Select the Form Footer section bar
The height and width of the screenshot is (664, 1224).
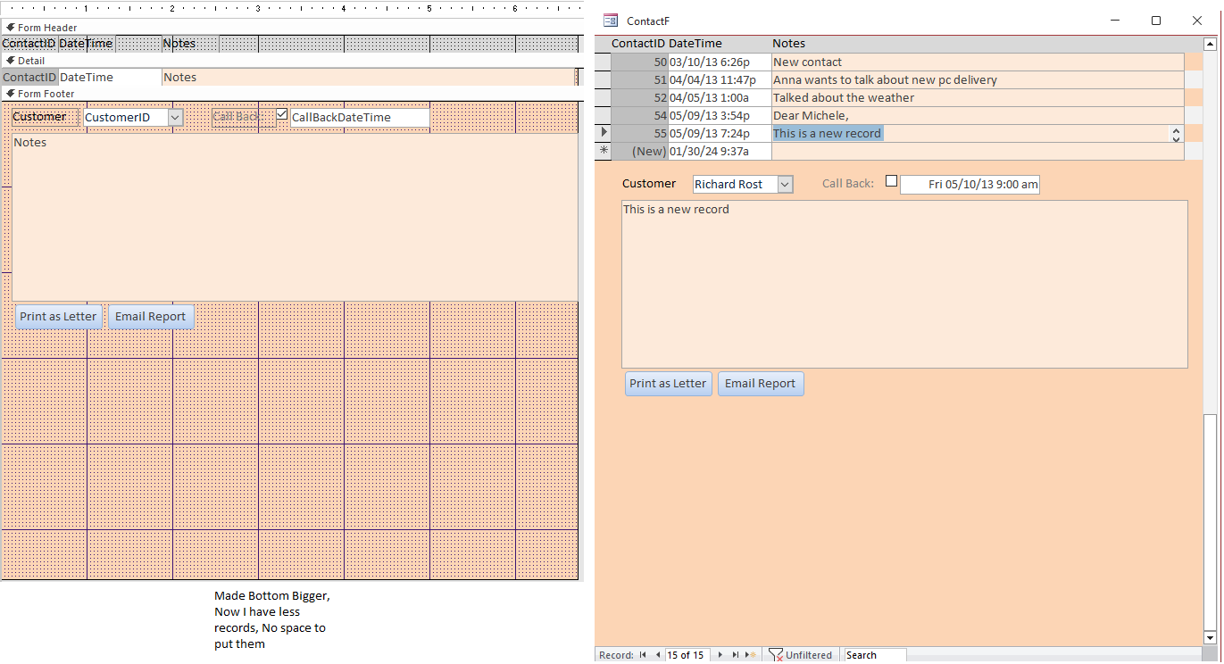tap(45, 94)
